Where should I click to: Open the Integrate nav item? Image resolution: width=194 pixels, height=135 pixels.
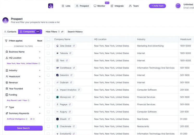pos(117,6)
